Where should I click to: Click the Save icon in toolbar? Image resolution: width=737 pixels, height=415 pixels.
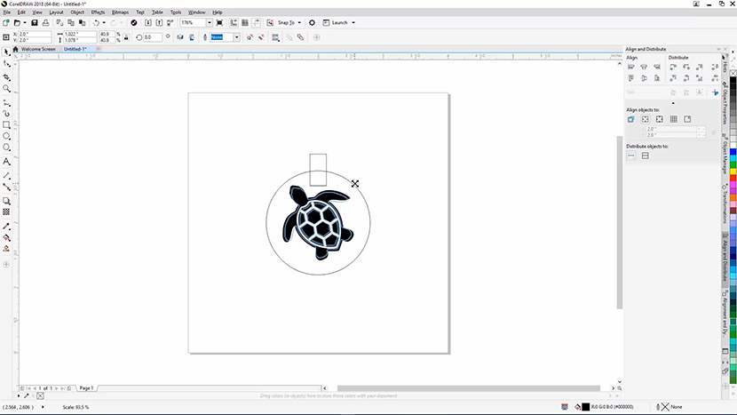point(34,22)
